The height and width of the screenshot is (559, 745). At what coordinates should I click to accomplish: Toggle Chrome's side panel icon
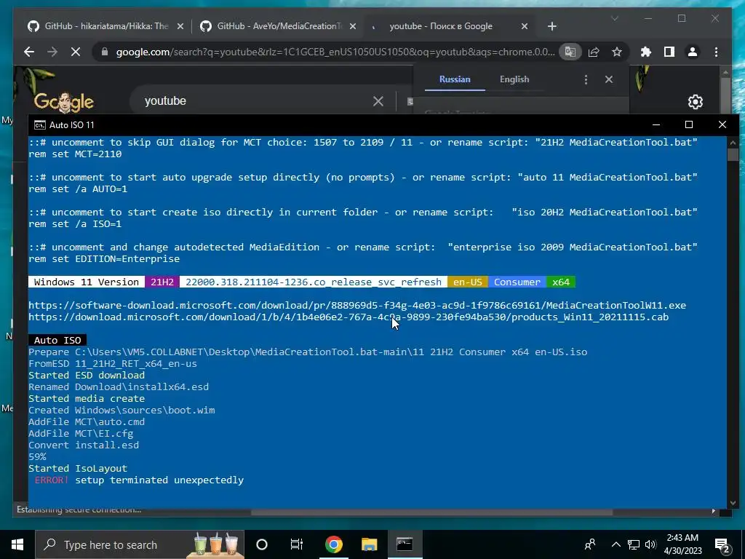coord(669,52)
